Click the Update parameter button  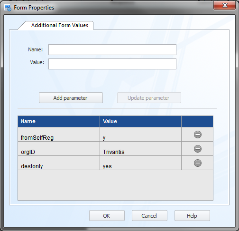pyautogui.click(x=149, y=98)
